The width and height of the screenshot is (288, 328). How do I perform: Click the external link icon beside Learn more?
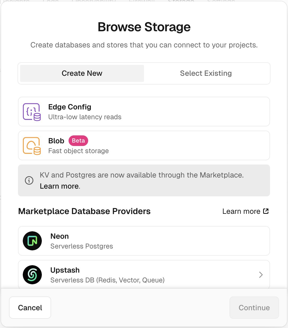pos(266,211)
